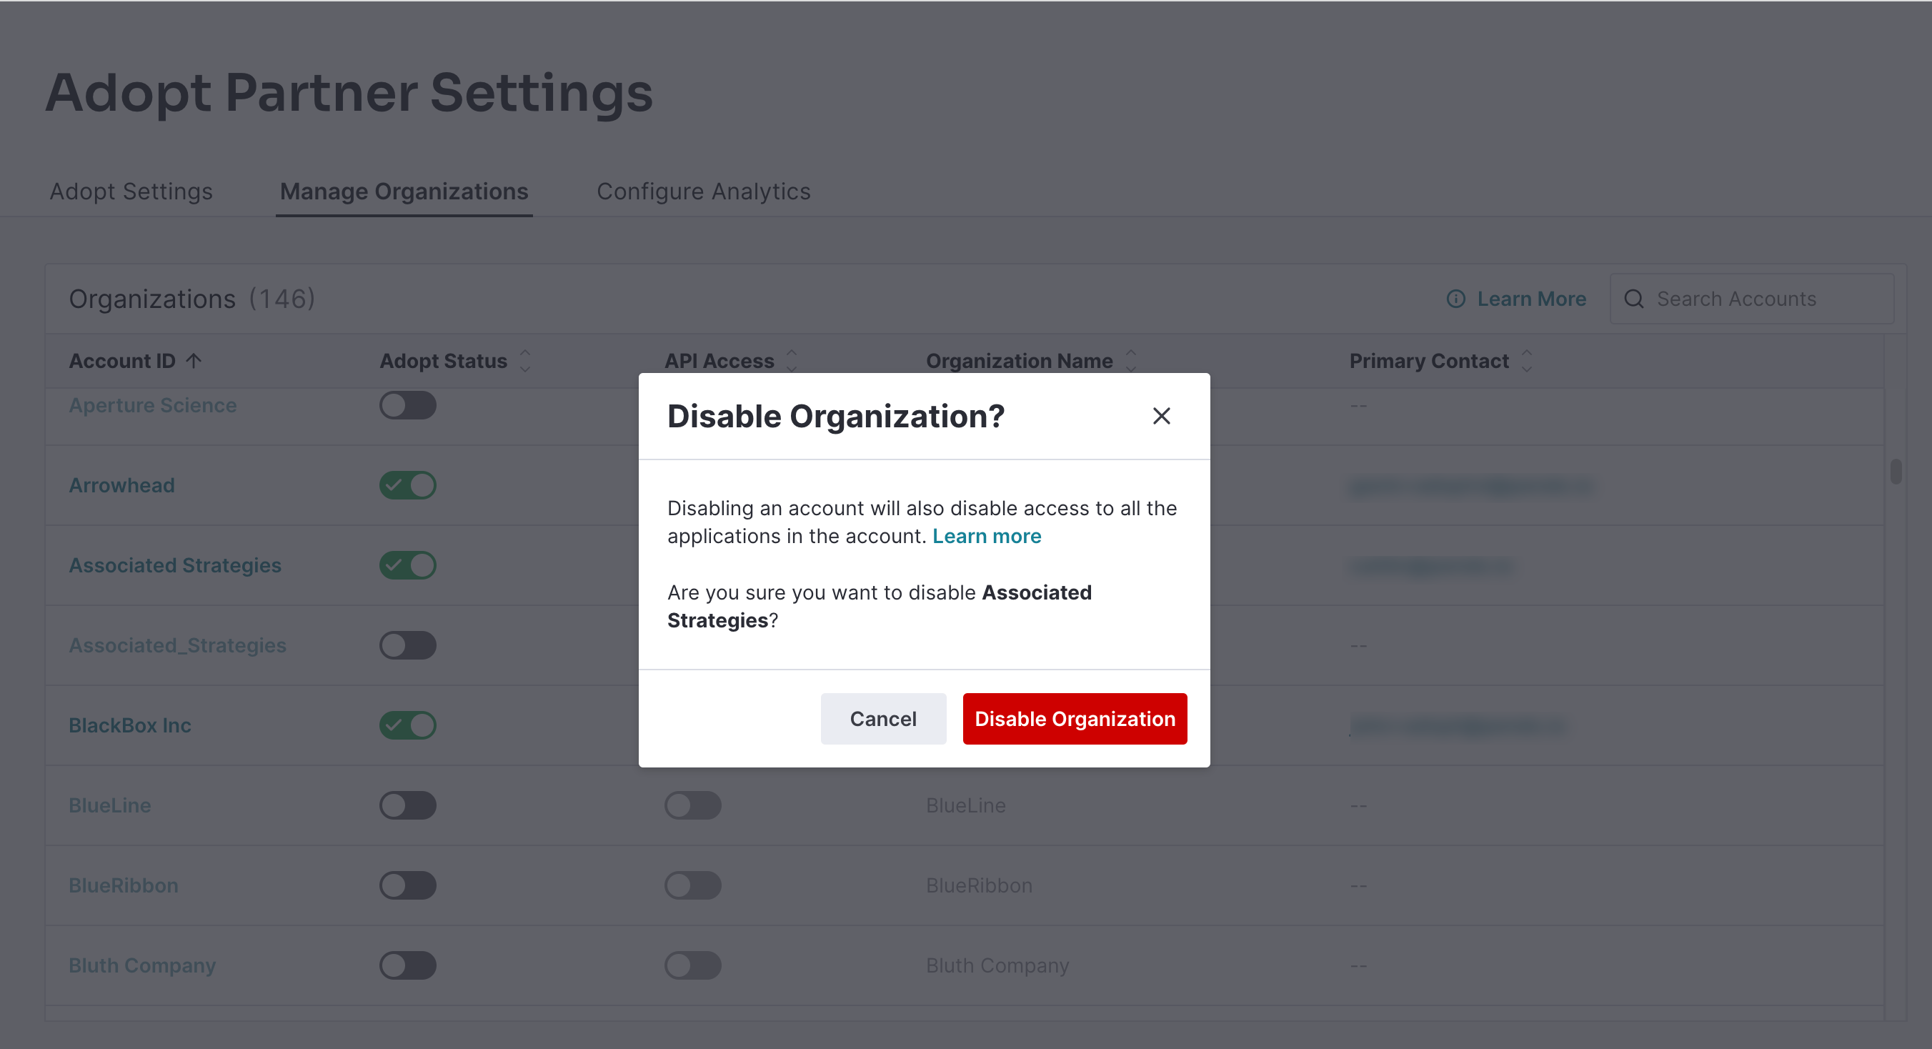Select the Manage Organizations tab
This screenshot has height=1049, width=1932.
404,192
